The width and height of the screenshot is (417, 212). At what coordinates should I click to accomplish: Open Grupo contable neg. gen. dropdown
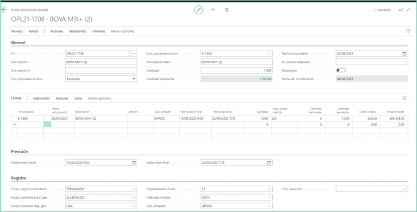point(134,206)
